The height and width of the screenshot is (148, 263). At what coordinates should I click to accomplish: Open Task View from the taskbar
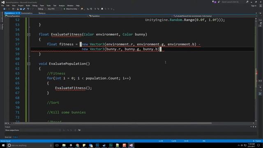57,145
